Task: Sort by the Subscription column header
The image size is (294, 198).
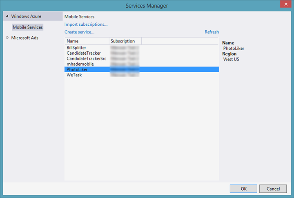Action: 125,41
